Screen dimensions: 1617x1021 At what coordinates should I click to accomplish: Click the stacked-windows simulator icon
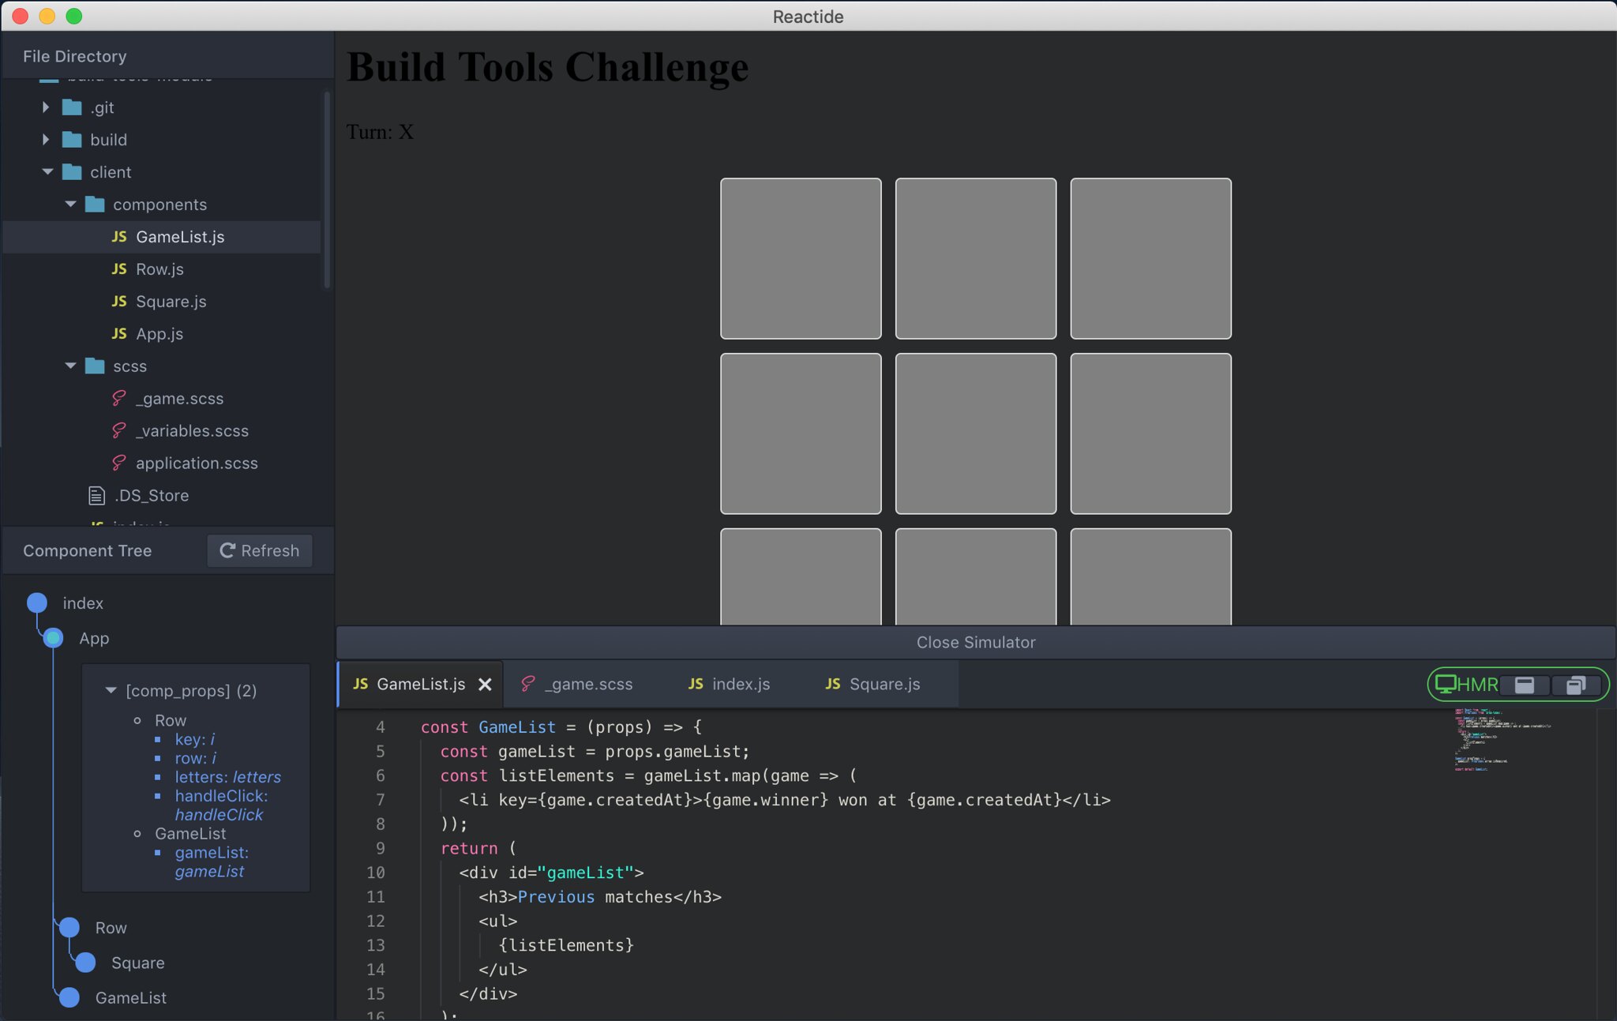click(1575, 685)
